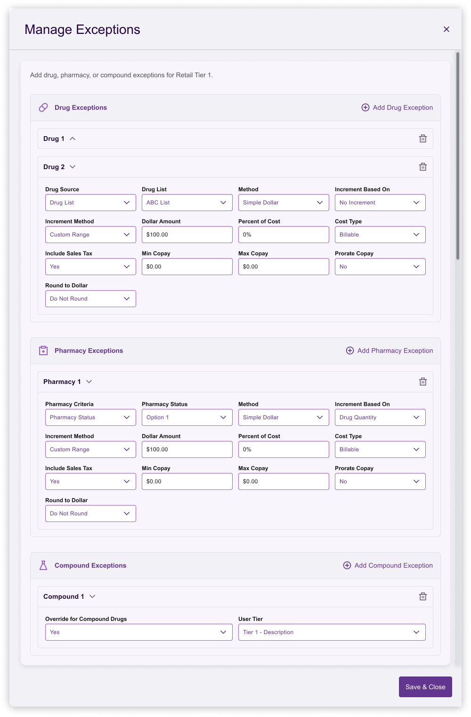Open Pharmacy Status dropdown showing Option 1

(x=187, y=417)
